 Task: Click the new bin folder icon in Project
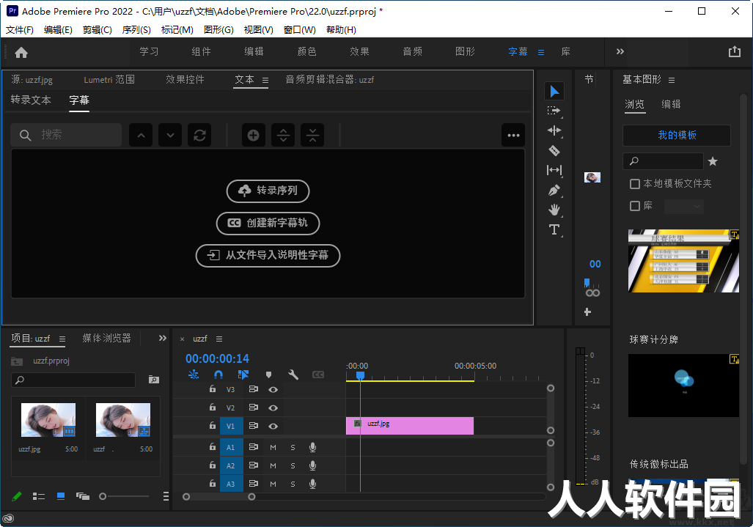click(154, 380)
